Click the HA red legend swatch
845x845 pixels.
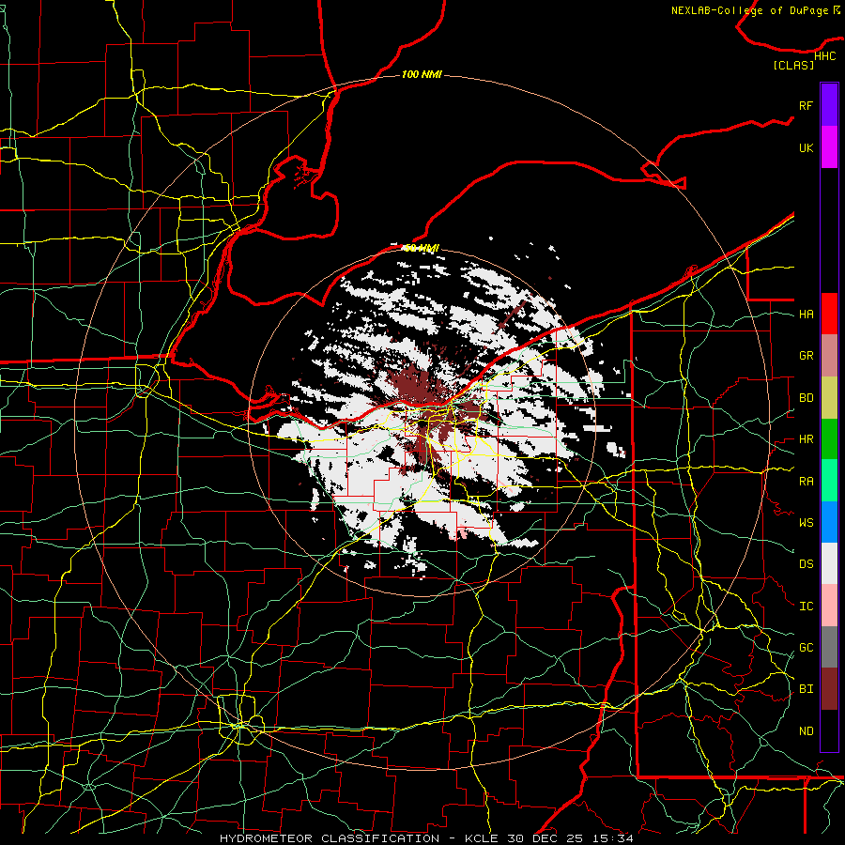point(829,314)
